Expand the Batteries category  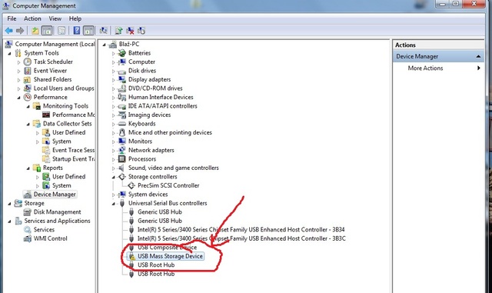coord(114,54)
